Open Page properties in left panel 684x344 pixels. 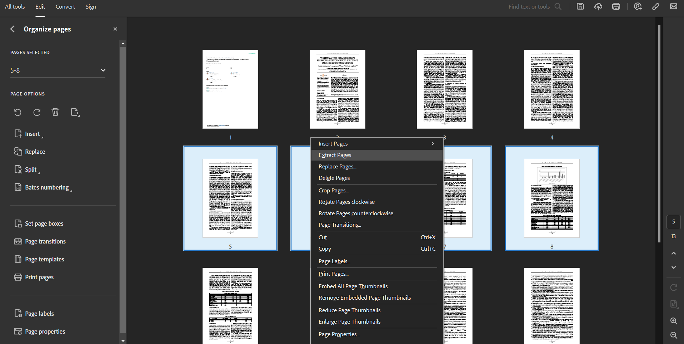tap(45, 331)
